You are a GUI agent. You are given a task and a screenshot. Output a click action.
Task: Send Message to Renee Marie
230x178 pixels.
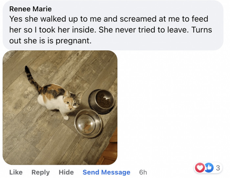pyautogui.click(x=106, y=172)
